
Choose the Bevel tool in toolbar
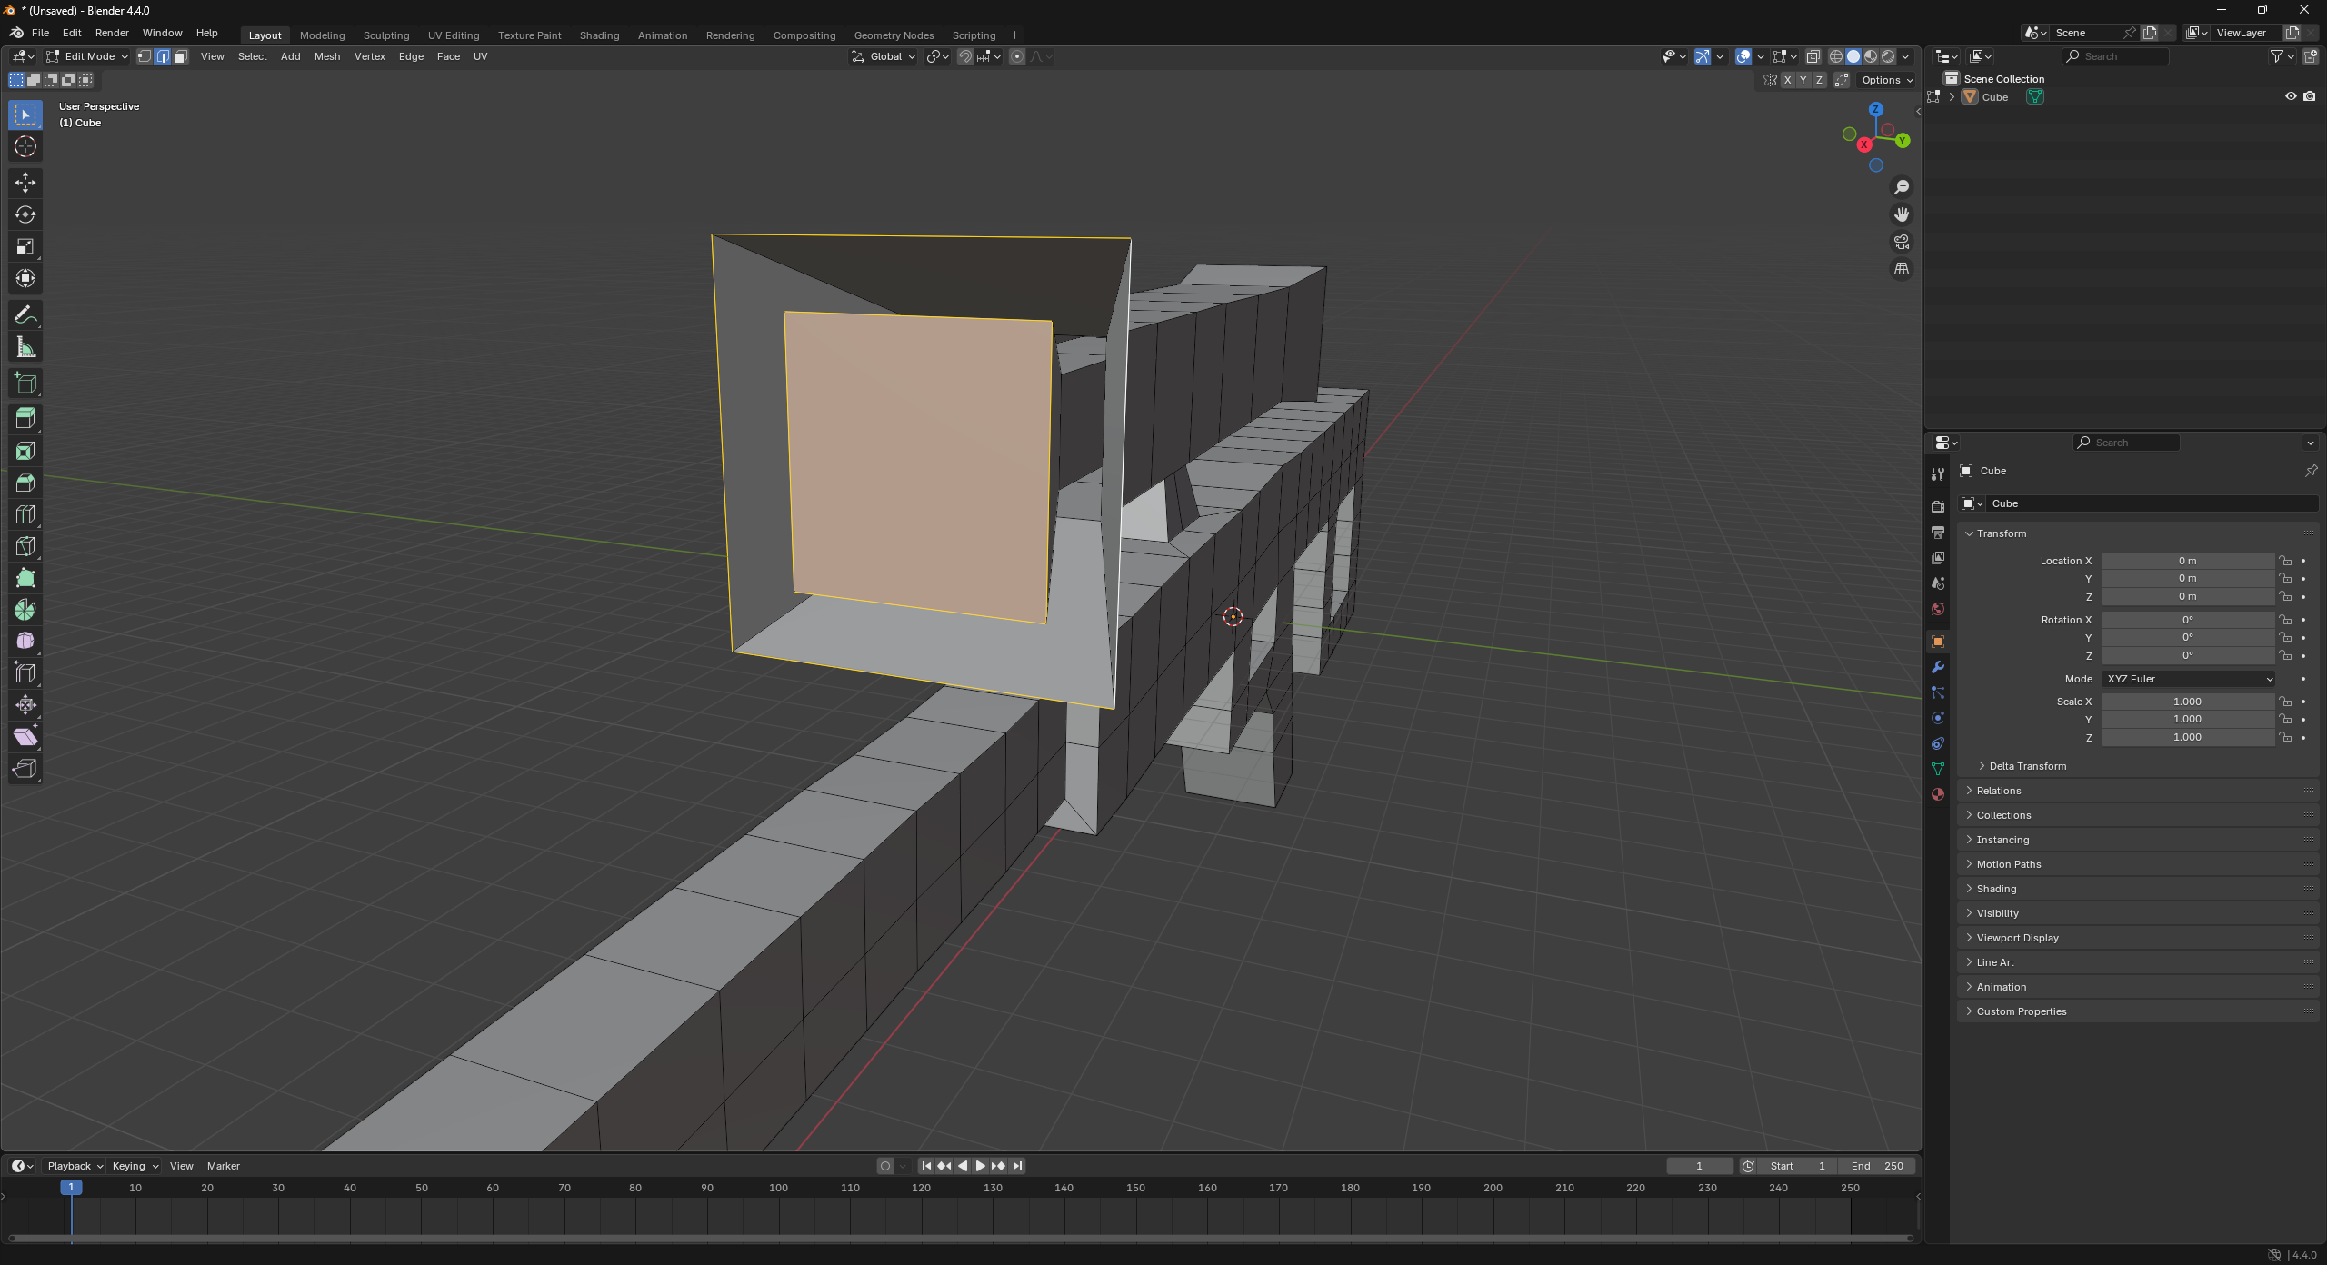click(25, 483)
